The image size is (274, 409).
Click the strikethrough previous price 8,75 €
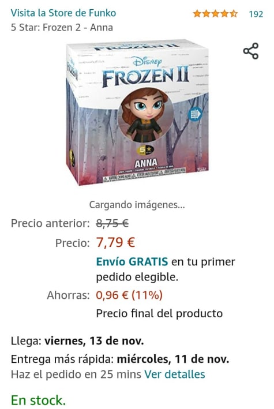112,223
